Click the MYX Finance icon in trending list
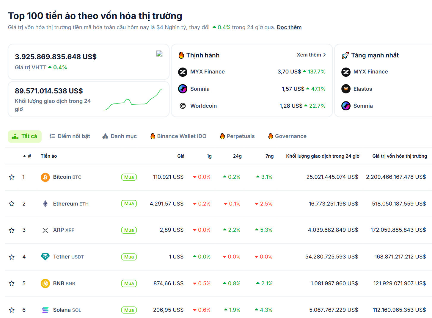The image size is (432, 318). (183, 72)
